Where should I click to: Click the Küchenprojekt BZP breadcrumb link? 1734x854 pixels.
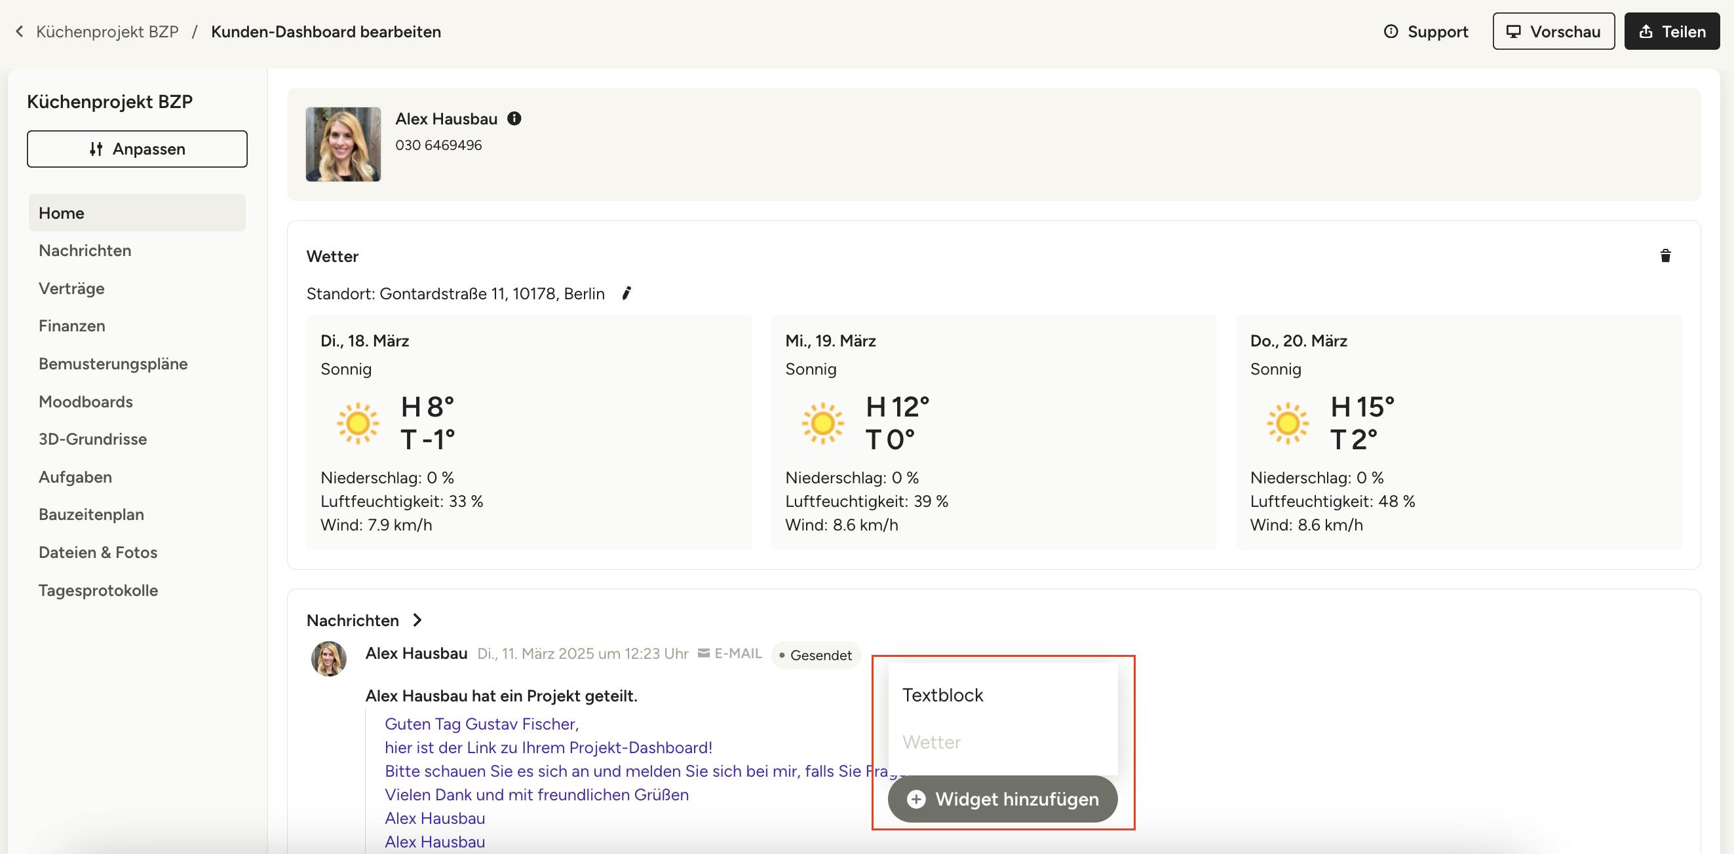(x=107, y=31)
